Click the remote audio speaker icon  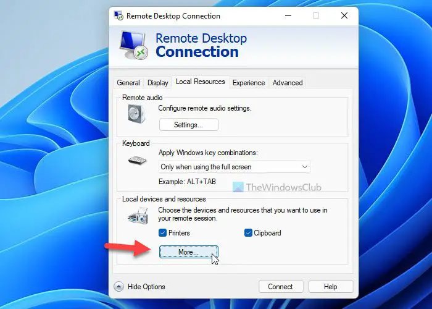point(136,114)
